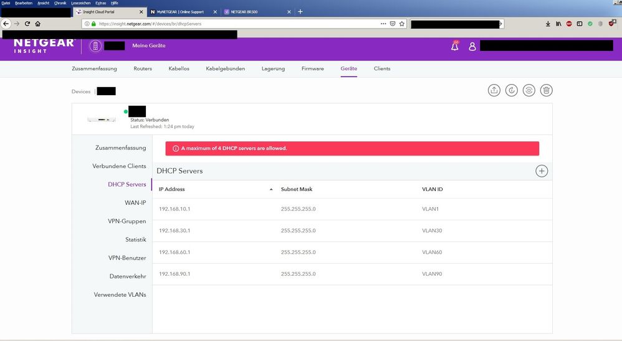Close the MyNETGEAR Online Support tab

coord(215,12)
